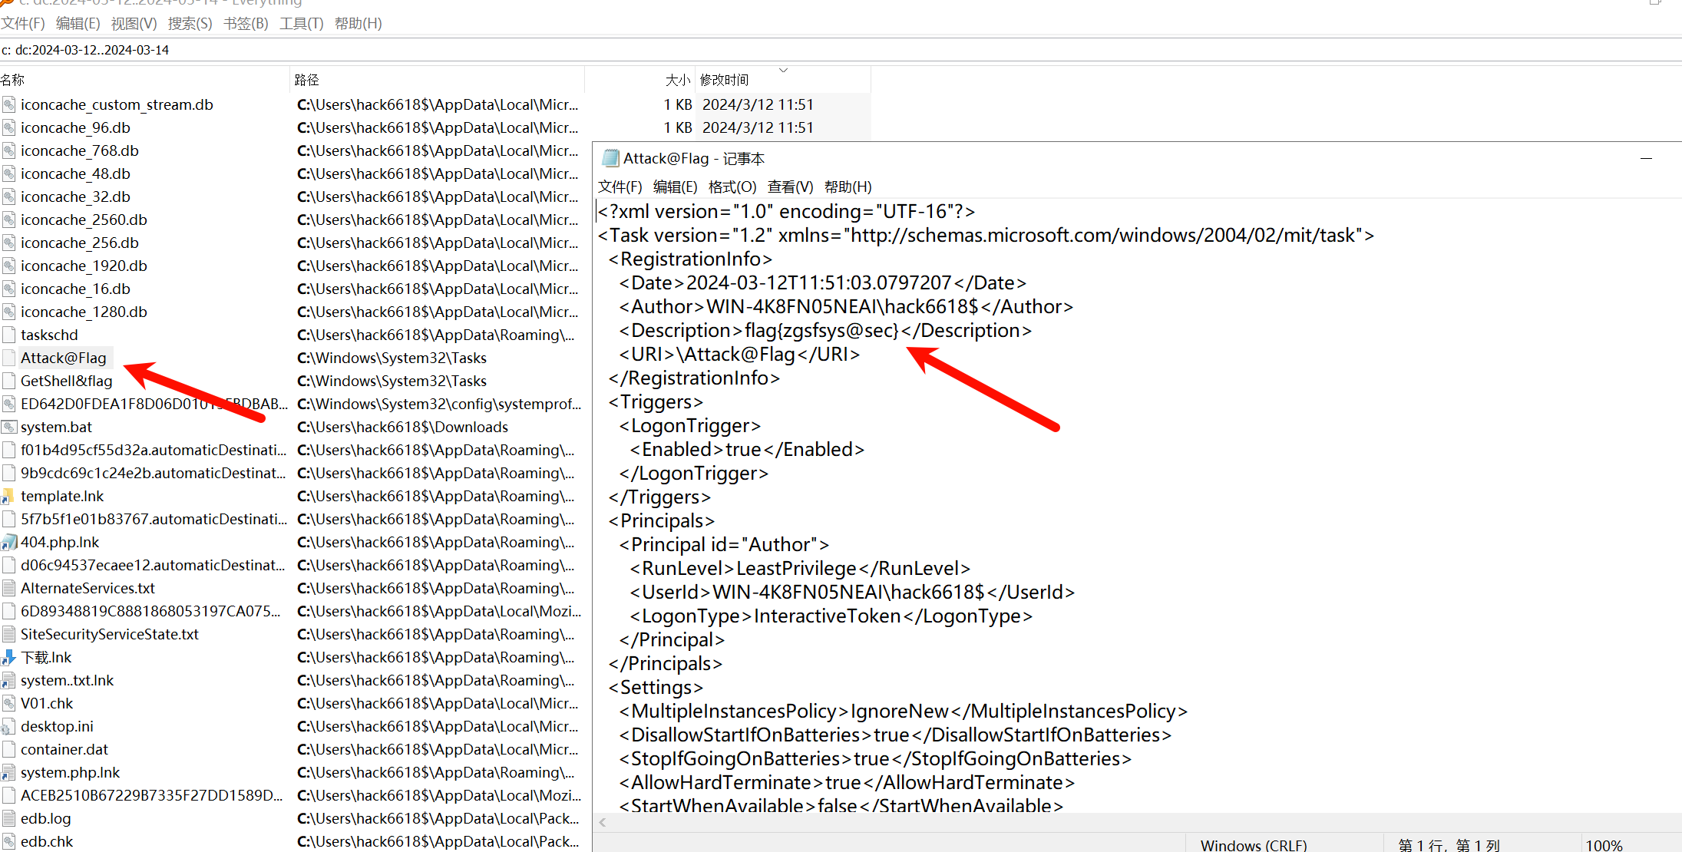
Task: Open the 格式(O) menu in Notepad
Action: [732, 187]
